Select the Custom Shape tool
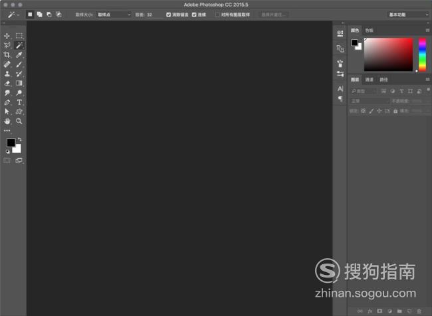Image resolution: width=432 pixels, height=316 pixels. [x=19, y=112]
